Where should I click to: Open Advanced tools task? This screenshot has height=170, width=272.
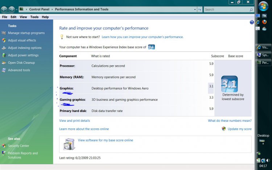tap(19, 70)
